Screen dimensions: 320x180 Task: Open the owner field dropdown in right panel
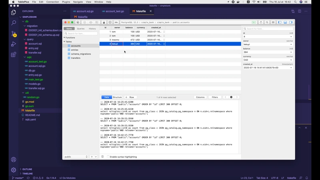click(291, 44)
